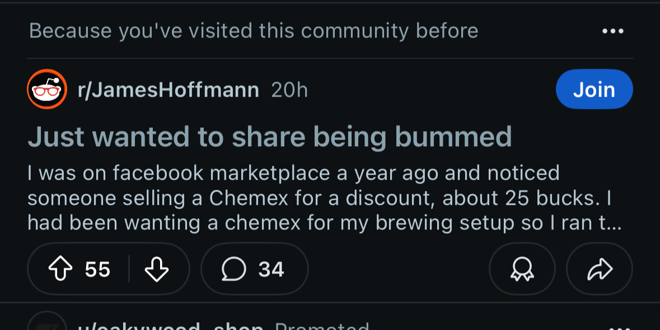Image resolution: width=660 pixels, height=330 pixels.
Task: Click the 55 upvote count
Action: coord(97,270)
